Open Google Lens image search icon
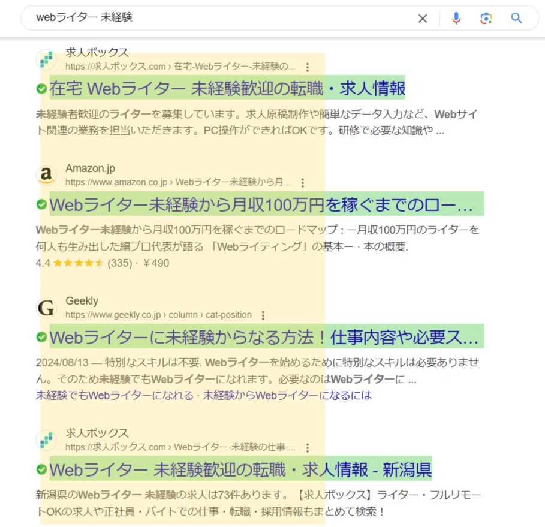The image size is (545, 527). click(x=486, y=18)
